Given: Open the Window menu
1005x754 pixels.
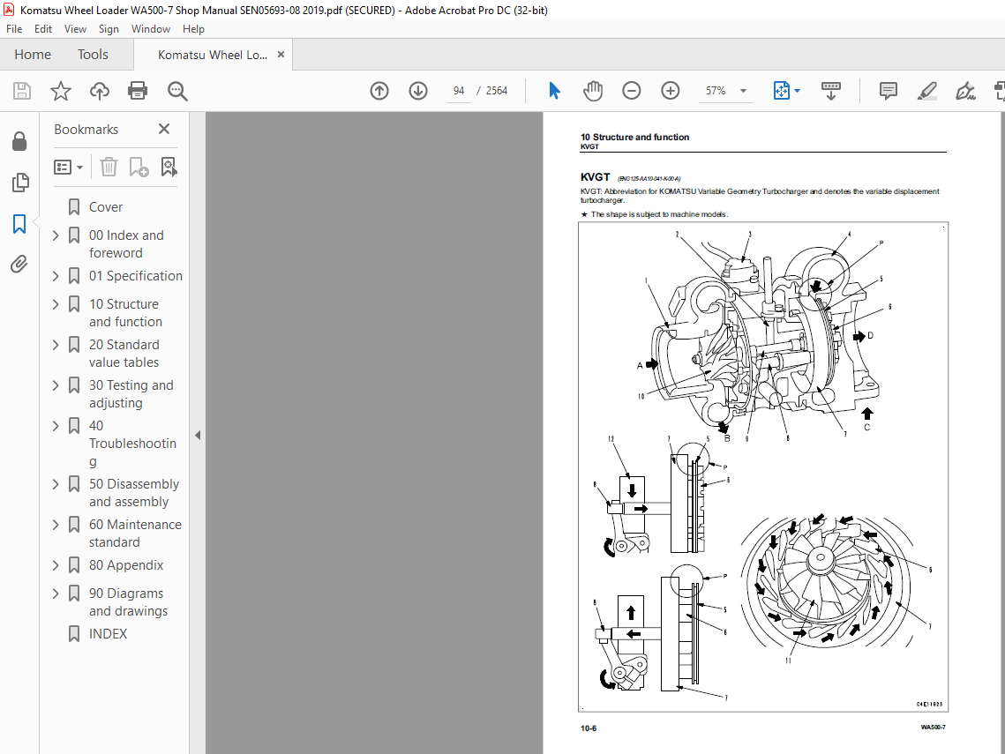Looking at the screenshot, I should [x=151, y=29].
